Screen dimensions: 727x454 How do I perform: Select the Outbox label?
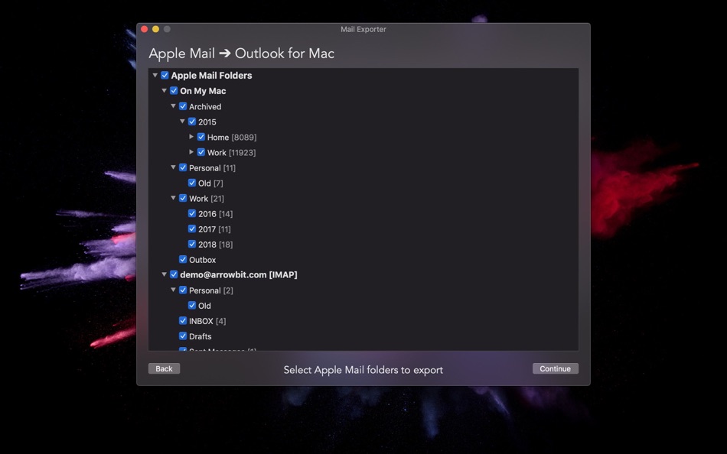[203, 260]
